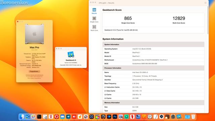Open Pages from the Dock
Viewport: 215px width, 121px height.
tap(144, 117)
